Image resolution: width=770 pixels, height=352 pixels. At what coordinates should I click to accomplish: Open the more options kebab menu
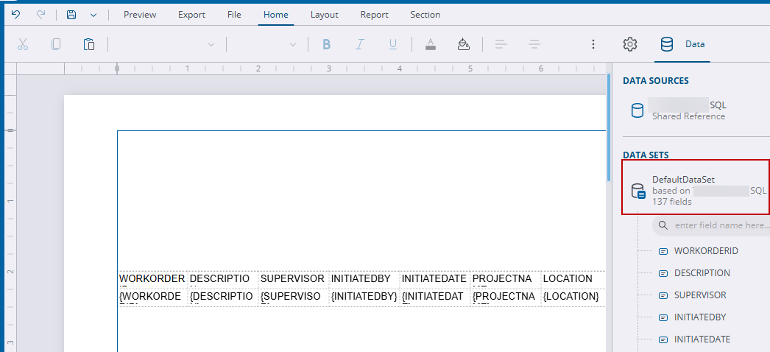coord(593,44)
